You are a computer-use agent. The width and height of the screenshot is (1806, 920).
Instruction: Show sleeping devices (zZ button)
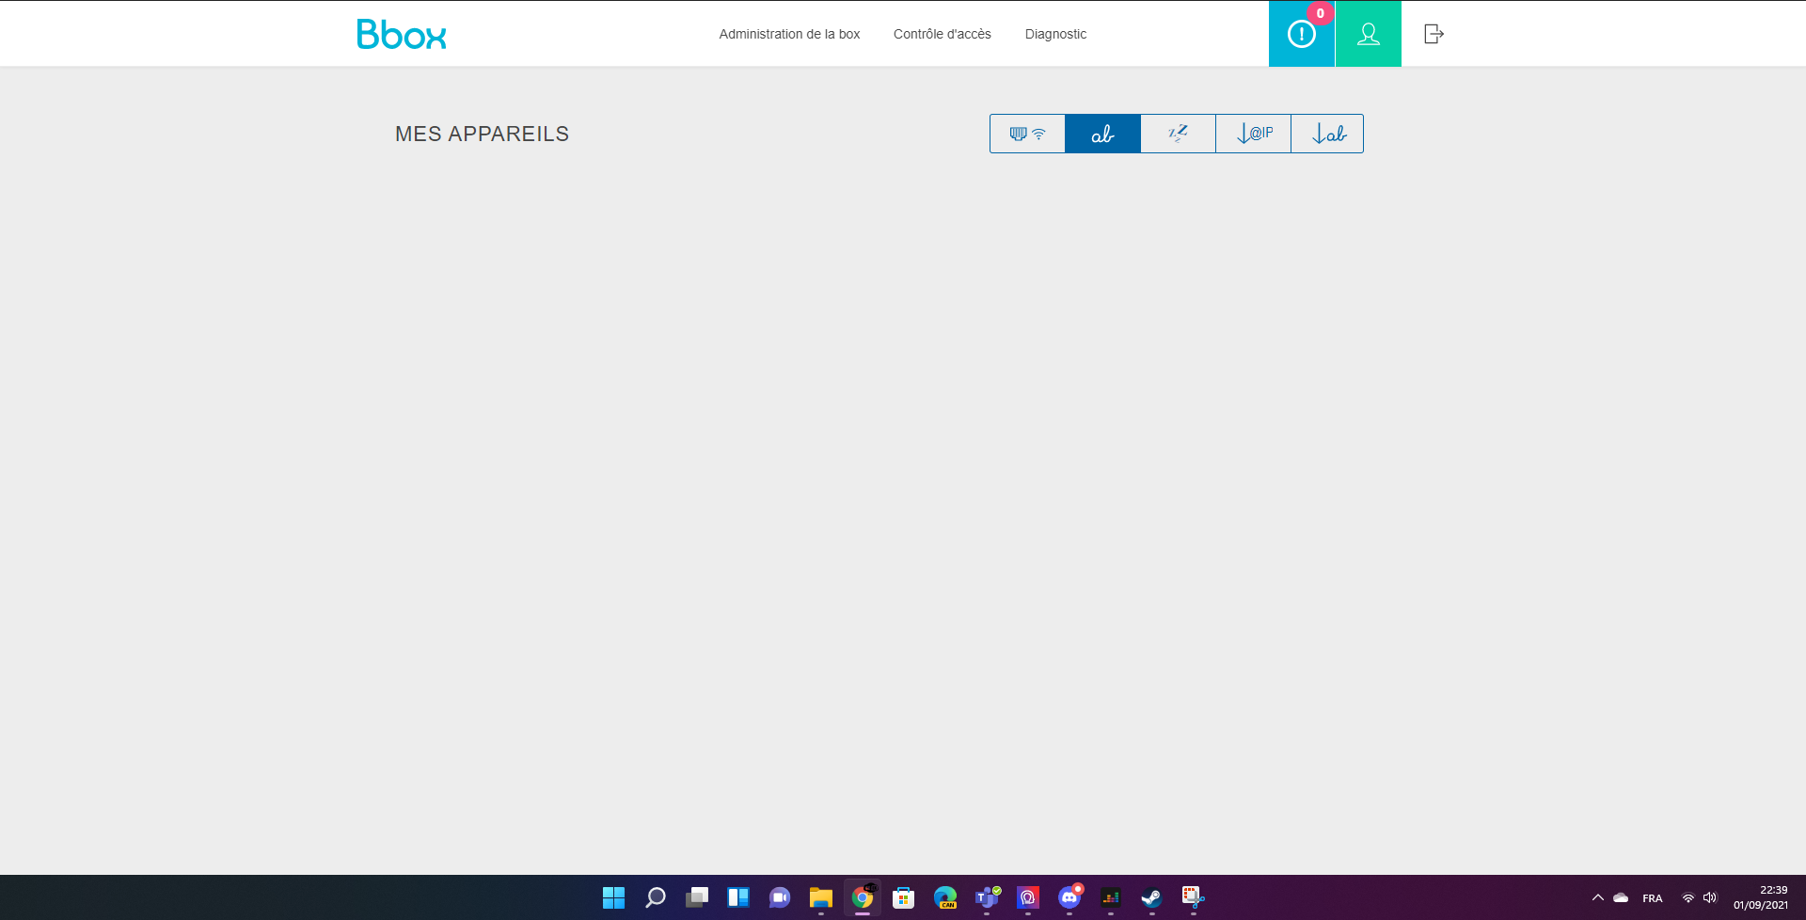click(1178, 134)
